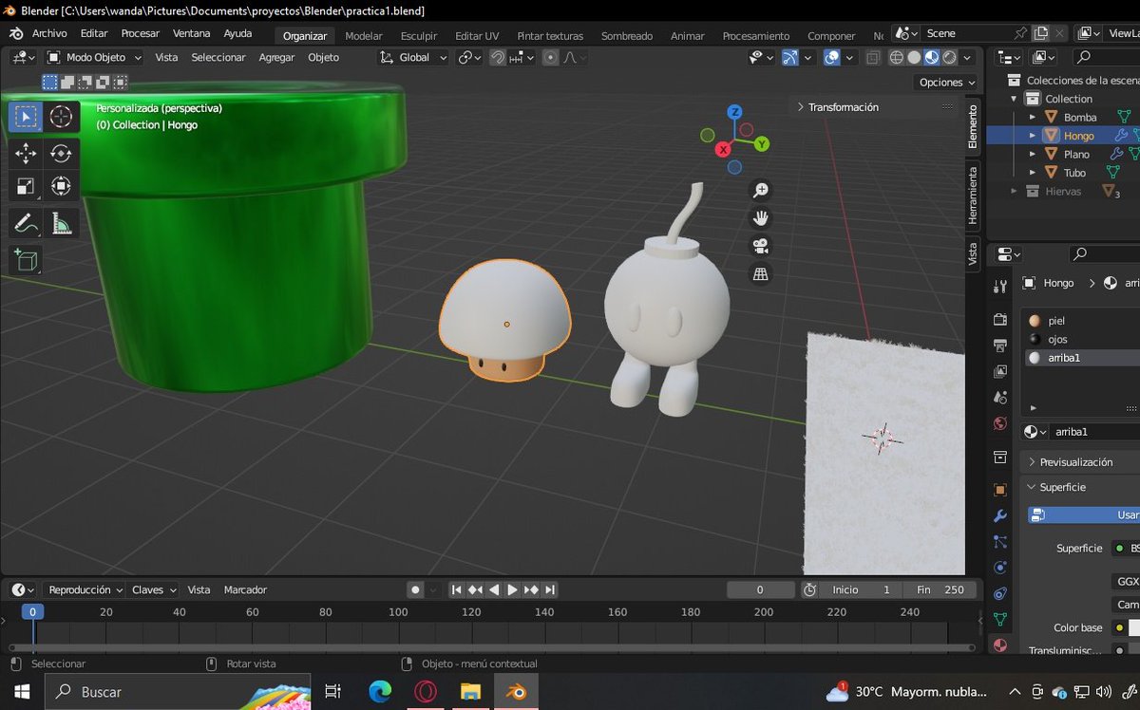Open the Modifiers wrench properties tab
Image resolution: width=1140 pixels, height=710 pixels.
[x=999, y=516]
